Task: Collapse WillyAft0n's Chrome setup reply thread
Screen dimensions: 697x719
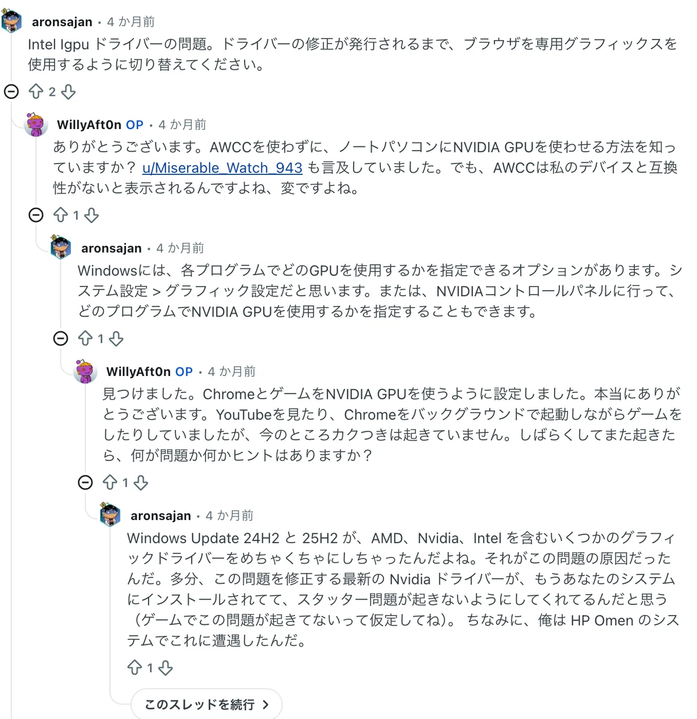Action: pos(85,482)
